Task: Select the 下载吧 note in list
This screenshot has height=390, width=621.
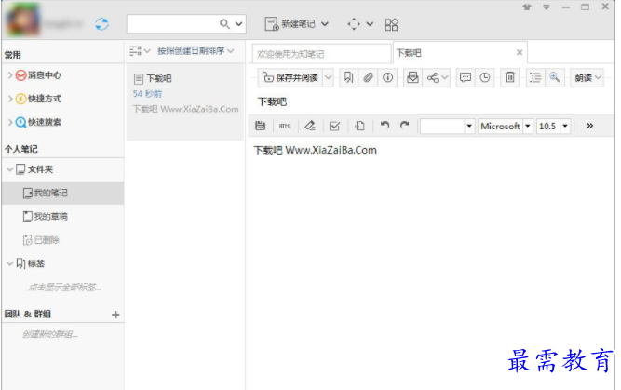Action: click(x=185, y=101)
